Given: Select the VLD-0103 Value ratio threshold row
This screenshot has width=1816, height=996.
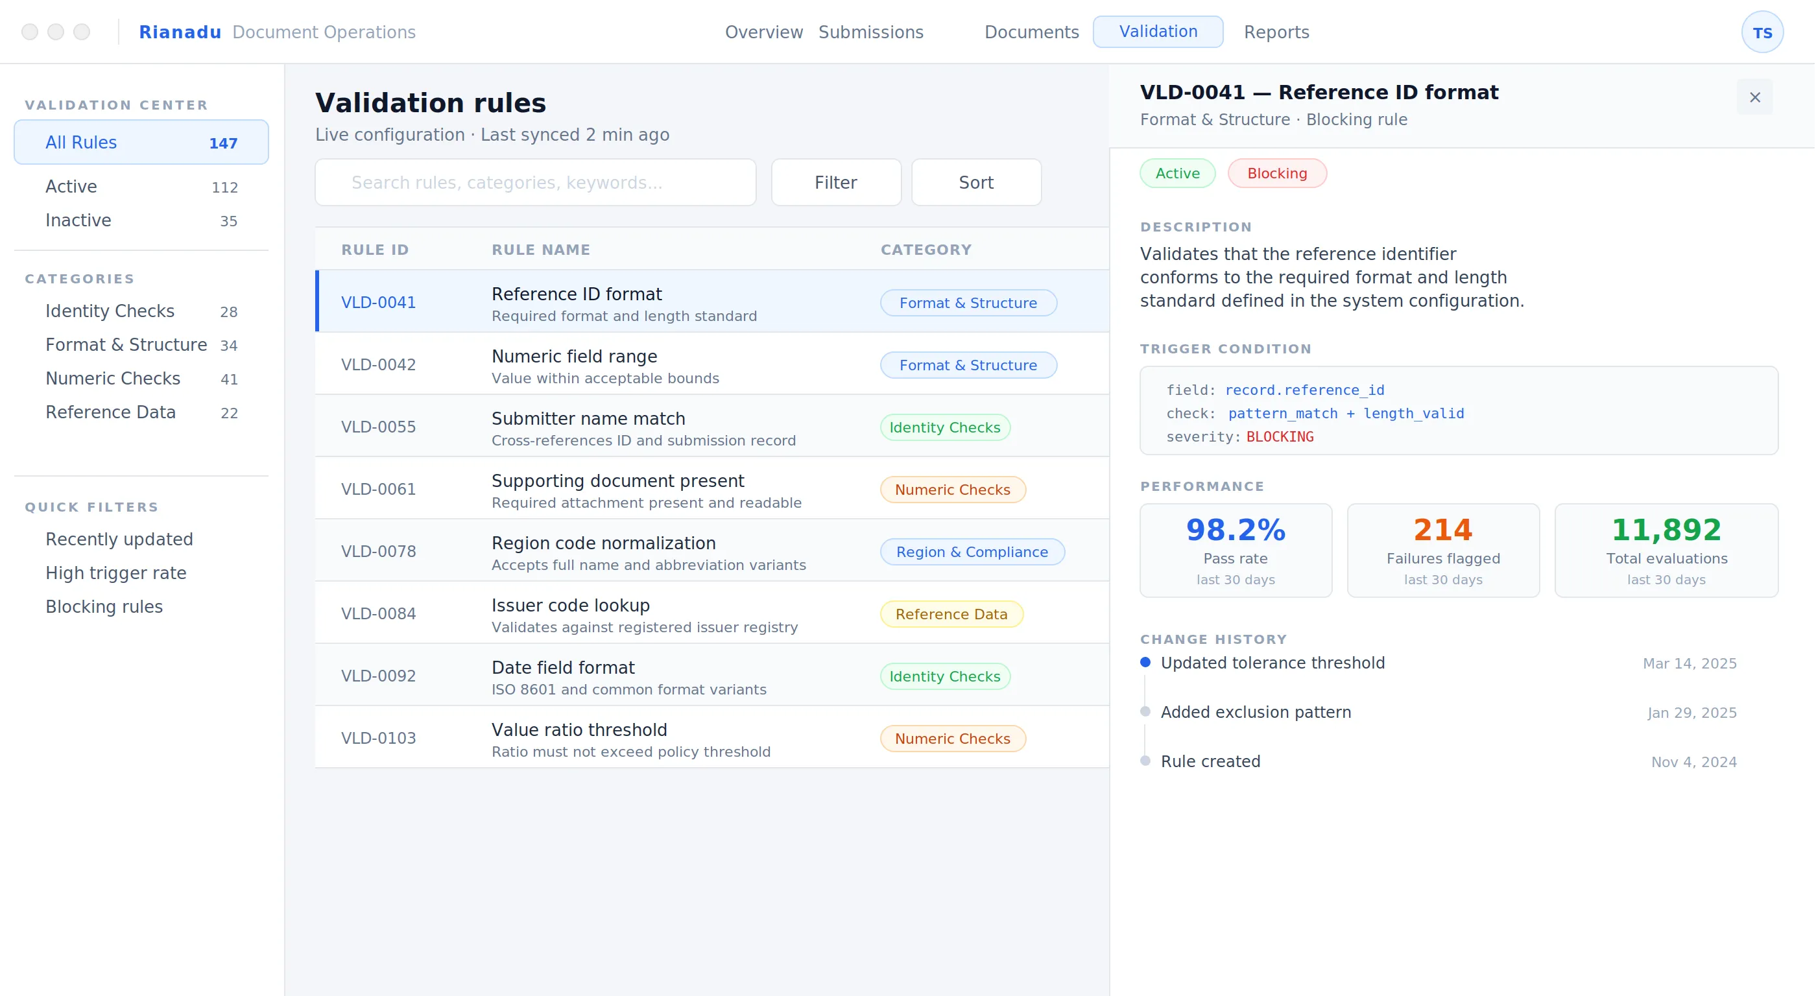Looking at the screenshot, I should [712, 738].
